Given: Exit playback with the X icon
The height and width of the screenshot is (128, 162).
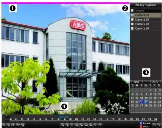Looking at the screenshot, I should [x=159, y=125].
